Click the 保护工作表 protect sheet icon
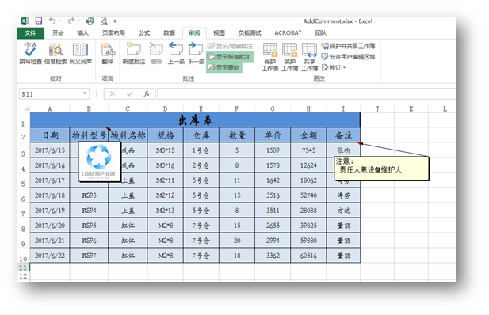This screenshot has width=489, height=315. click(x=269, y=57)
